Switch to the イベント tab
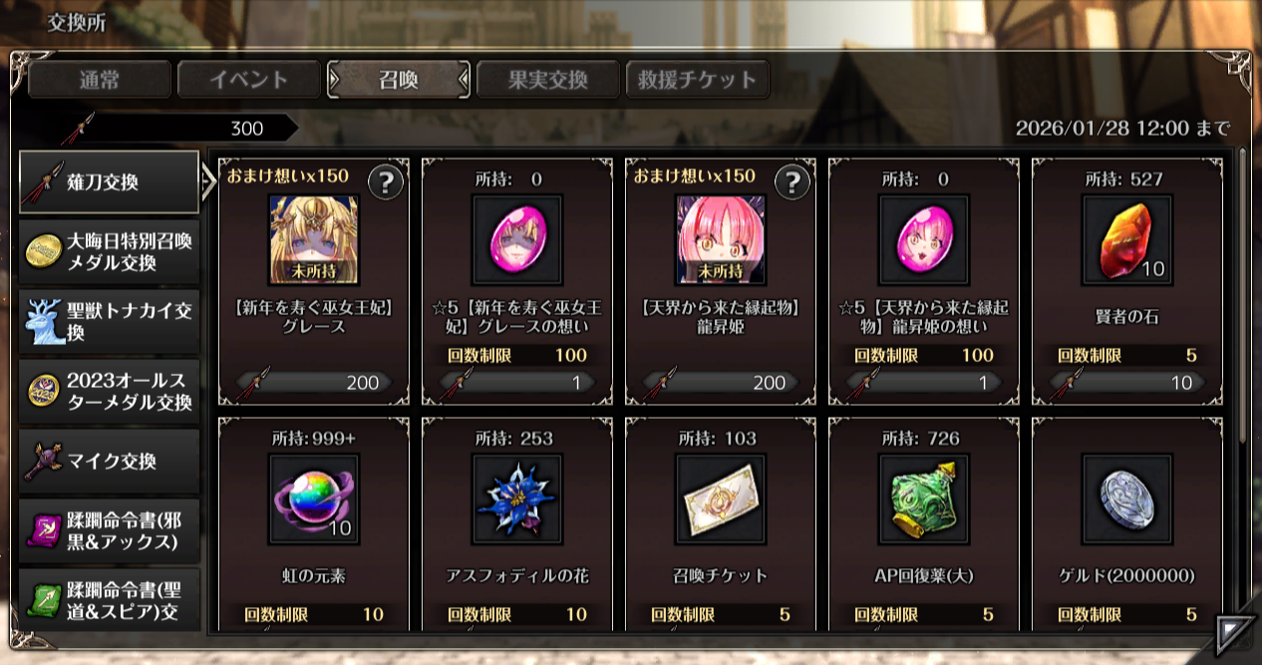 (x=249, y=80)
